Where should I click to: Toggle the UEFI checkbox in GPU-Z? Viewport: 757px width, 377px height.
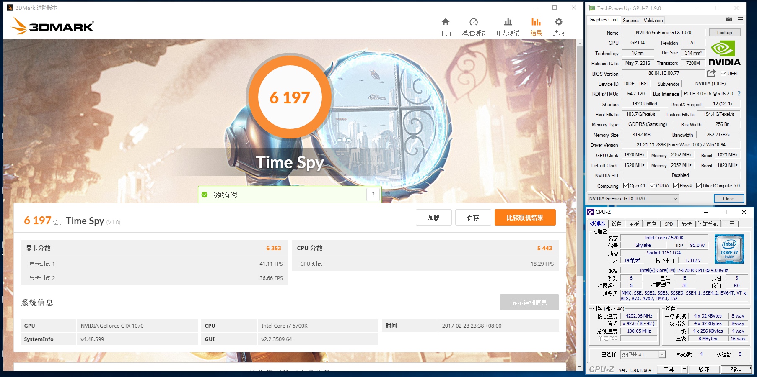pyautogui.click(x=723, y=74)
